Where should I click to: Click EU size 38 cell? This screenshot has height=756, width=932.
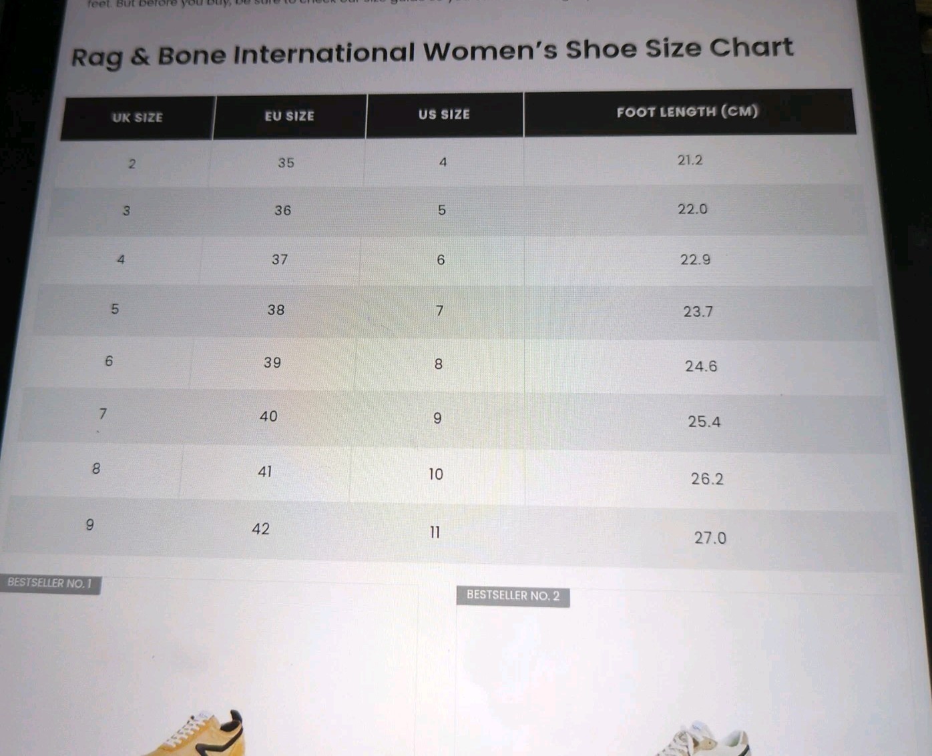[276, 310]
